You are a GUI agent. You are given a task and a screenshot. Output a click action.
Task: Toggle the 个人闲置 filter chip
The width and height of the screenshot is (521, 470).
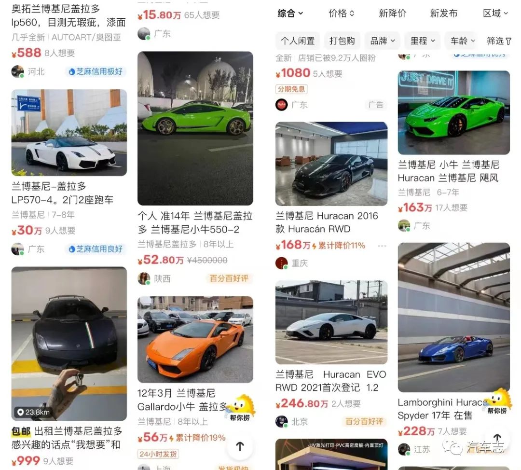298,41
